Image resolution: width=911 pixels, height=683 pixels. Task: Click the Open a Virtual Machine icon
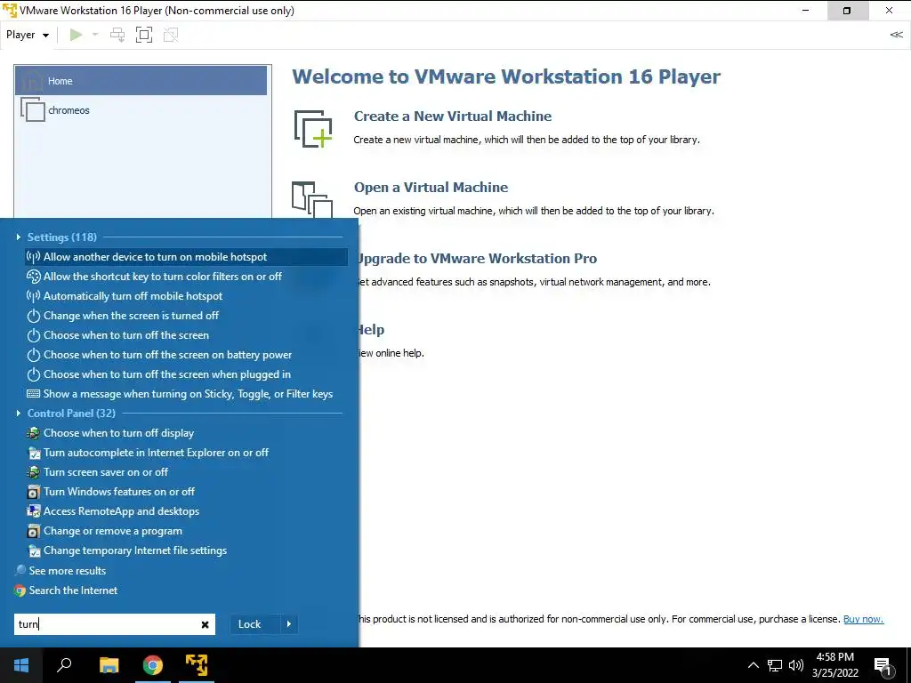tap(312, 199)
